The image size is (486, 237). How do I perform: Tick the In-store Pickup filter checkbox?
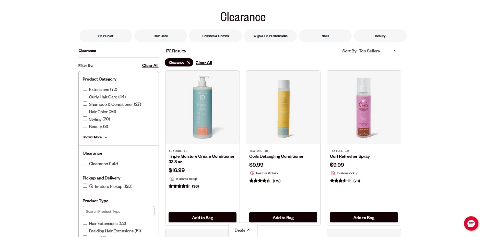(x=85, y=186)
